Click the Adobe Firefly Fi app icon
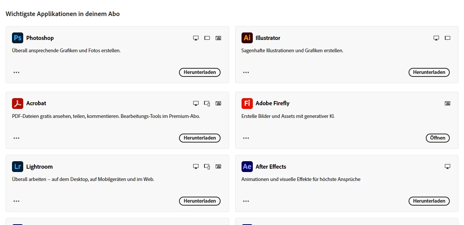This screenshot has width=464, height=225. click(247, 103)
